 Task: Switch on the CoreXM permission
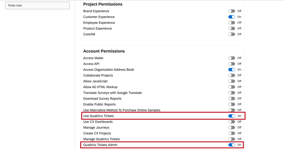coord(232,34)
